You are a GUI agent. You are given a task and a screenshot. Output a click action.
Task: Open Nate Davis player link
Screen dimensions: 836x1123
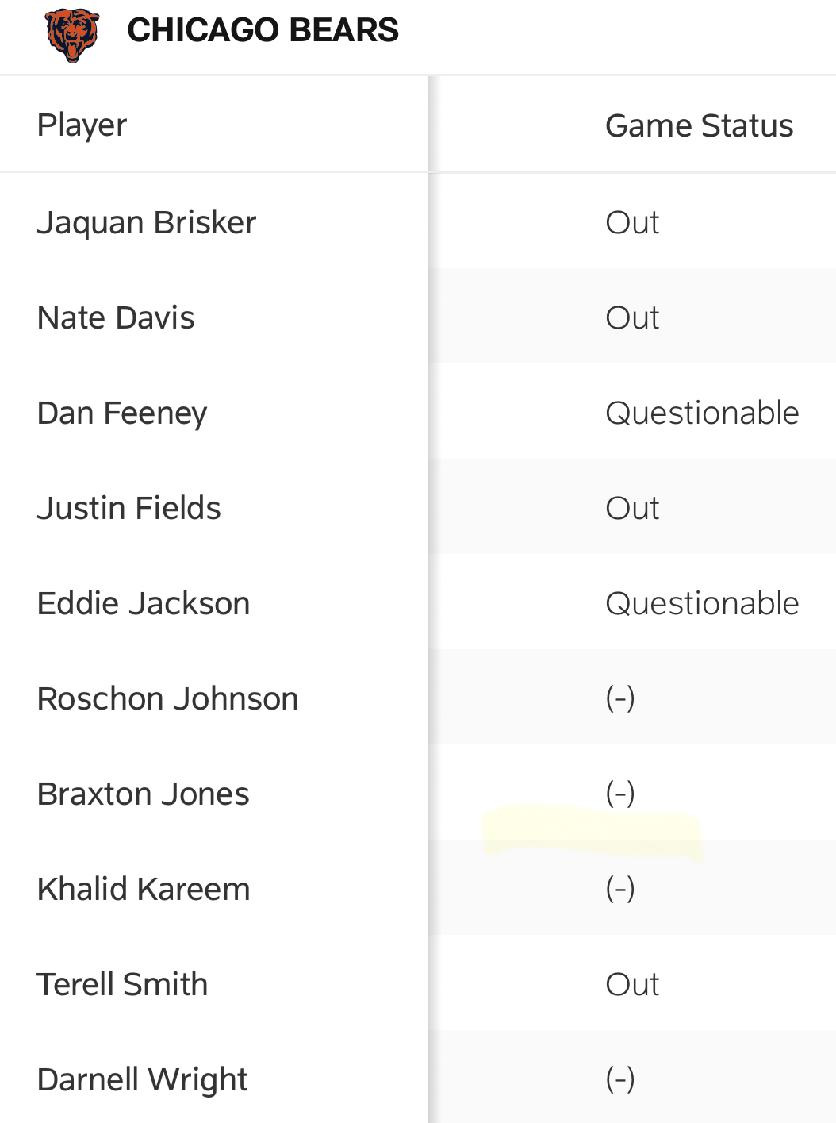116,317
